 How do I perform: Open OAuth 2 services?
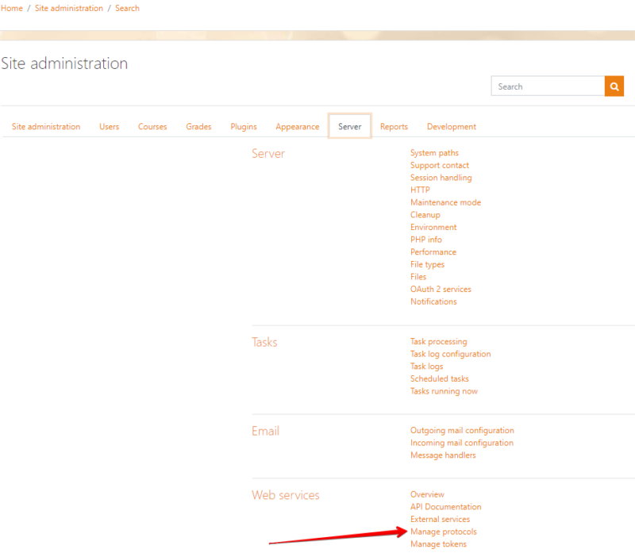click(441, 289)
